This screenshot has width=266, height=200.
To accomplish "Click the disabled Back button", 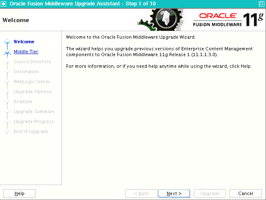I will click(141, 193).
